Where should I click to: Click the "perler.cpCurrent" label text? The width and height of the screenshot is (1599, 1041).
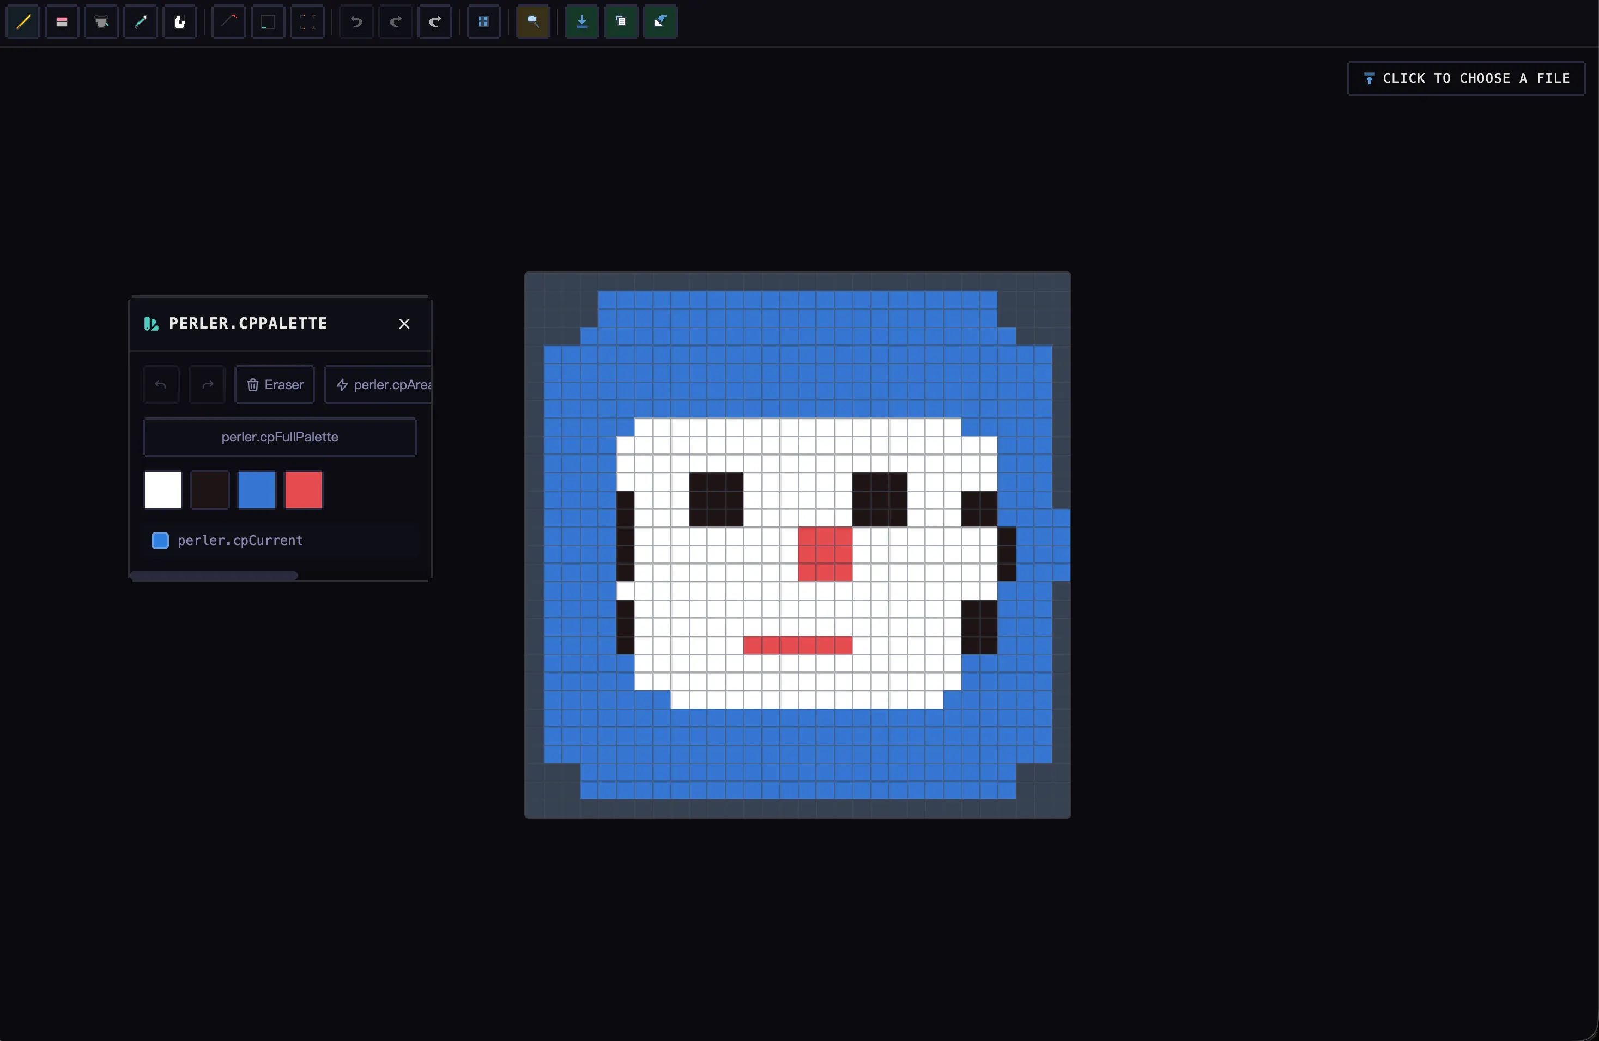pyautogui.click(x=240, y=540)
